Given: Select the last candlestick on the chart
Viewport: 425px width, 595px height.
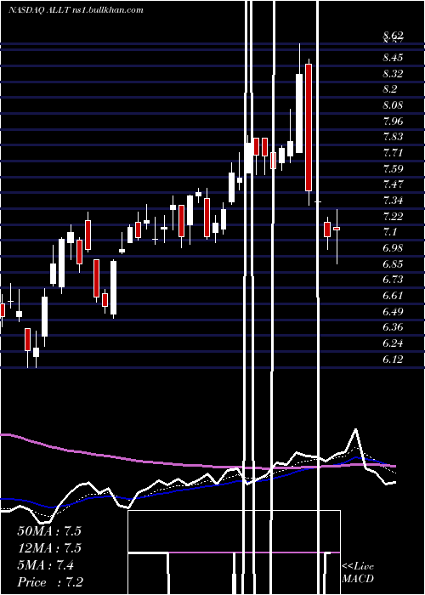Looking at the screenshot, I should click(x=337, y=236).
